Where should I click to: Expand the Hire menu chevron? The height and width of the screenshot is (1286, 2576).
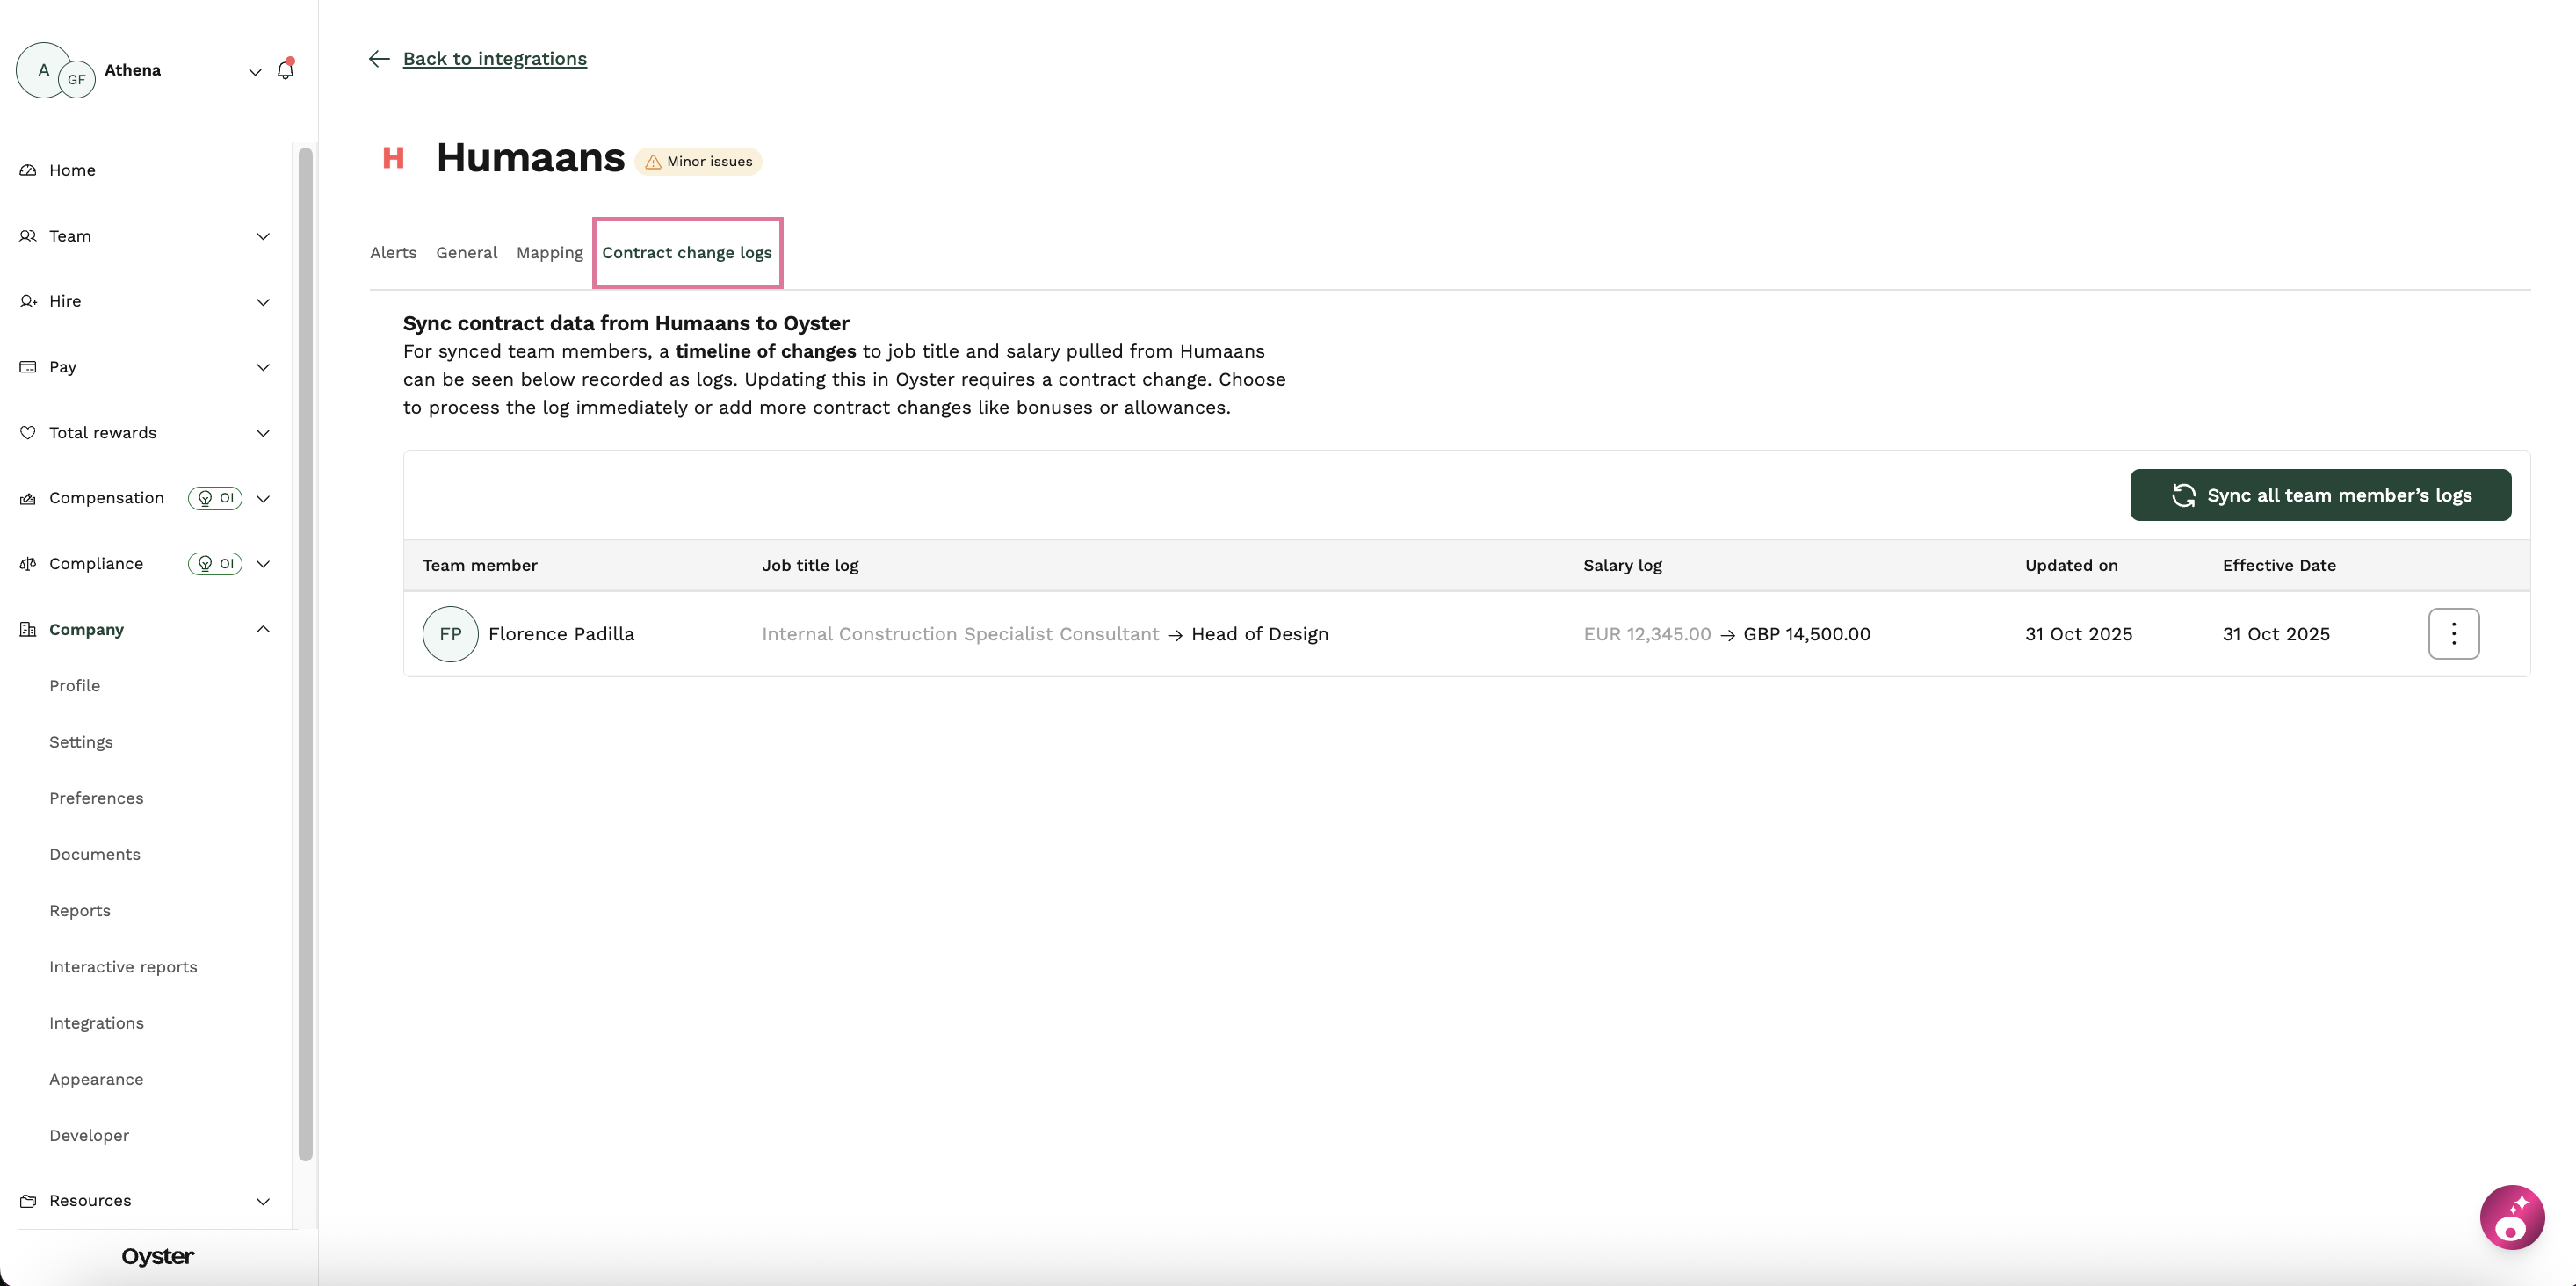pyautogui.click(x=263, y=301)
